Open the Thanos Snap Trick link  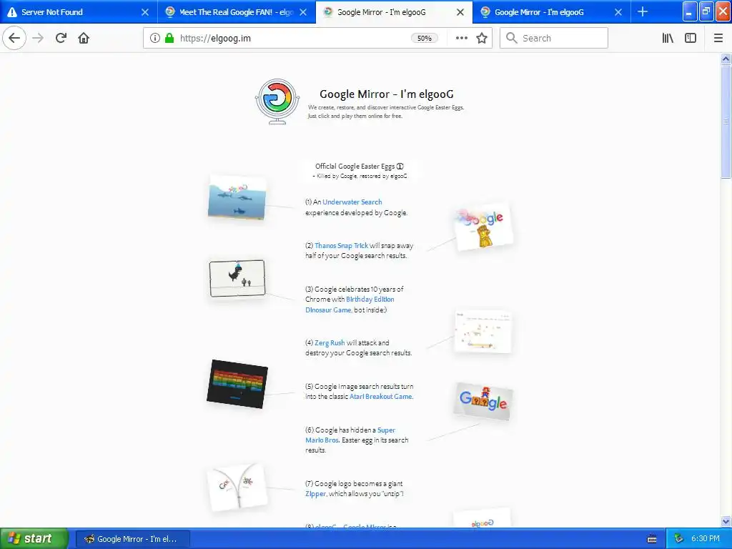[341, 246]
